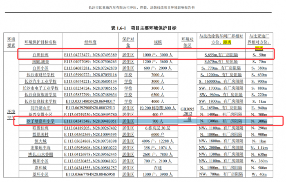Click the GB3095-2012 二级 cell

click(187, 114)
